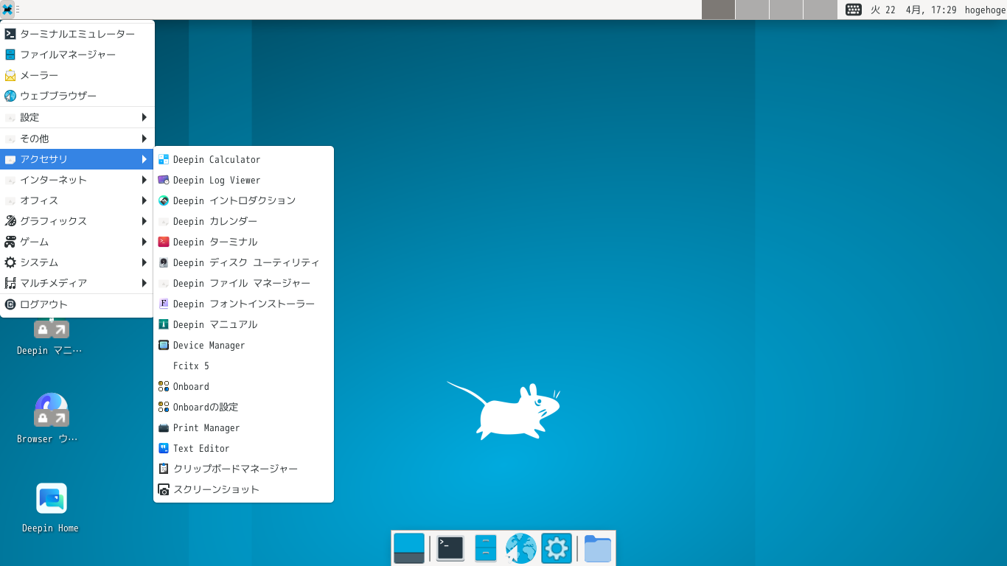Select Fcitx 5 in the submenu
Viewport: 1007px width, 566px height.
243,366
